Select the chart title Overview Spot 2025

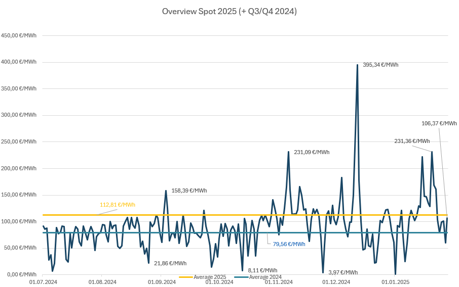coord(229,11)
